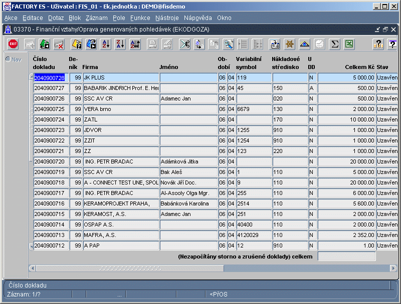Select document number 2040900728 field
The image size is (401, 304).
[51, 78]
